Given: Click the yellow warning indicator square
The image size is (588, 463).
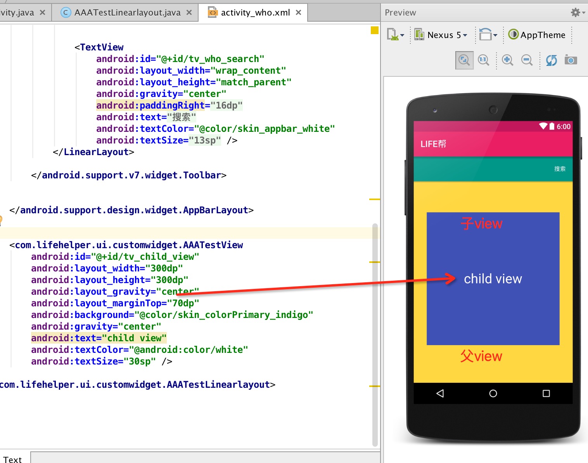Looking at the screenshot, I should coord(374,30).
